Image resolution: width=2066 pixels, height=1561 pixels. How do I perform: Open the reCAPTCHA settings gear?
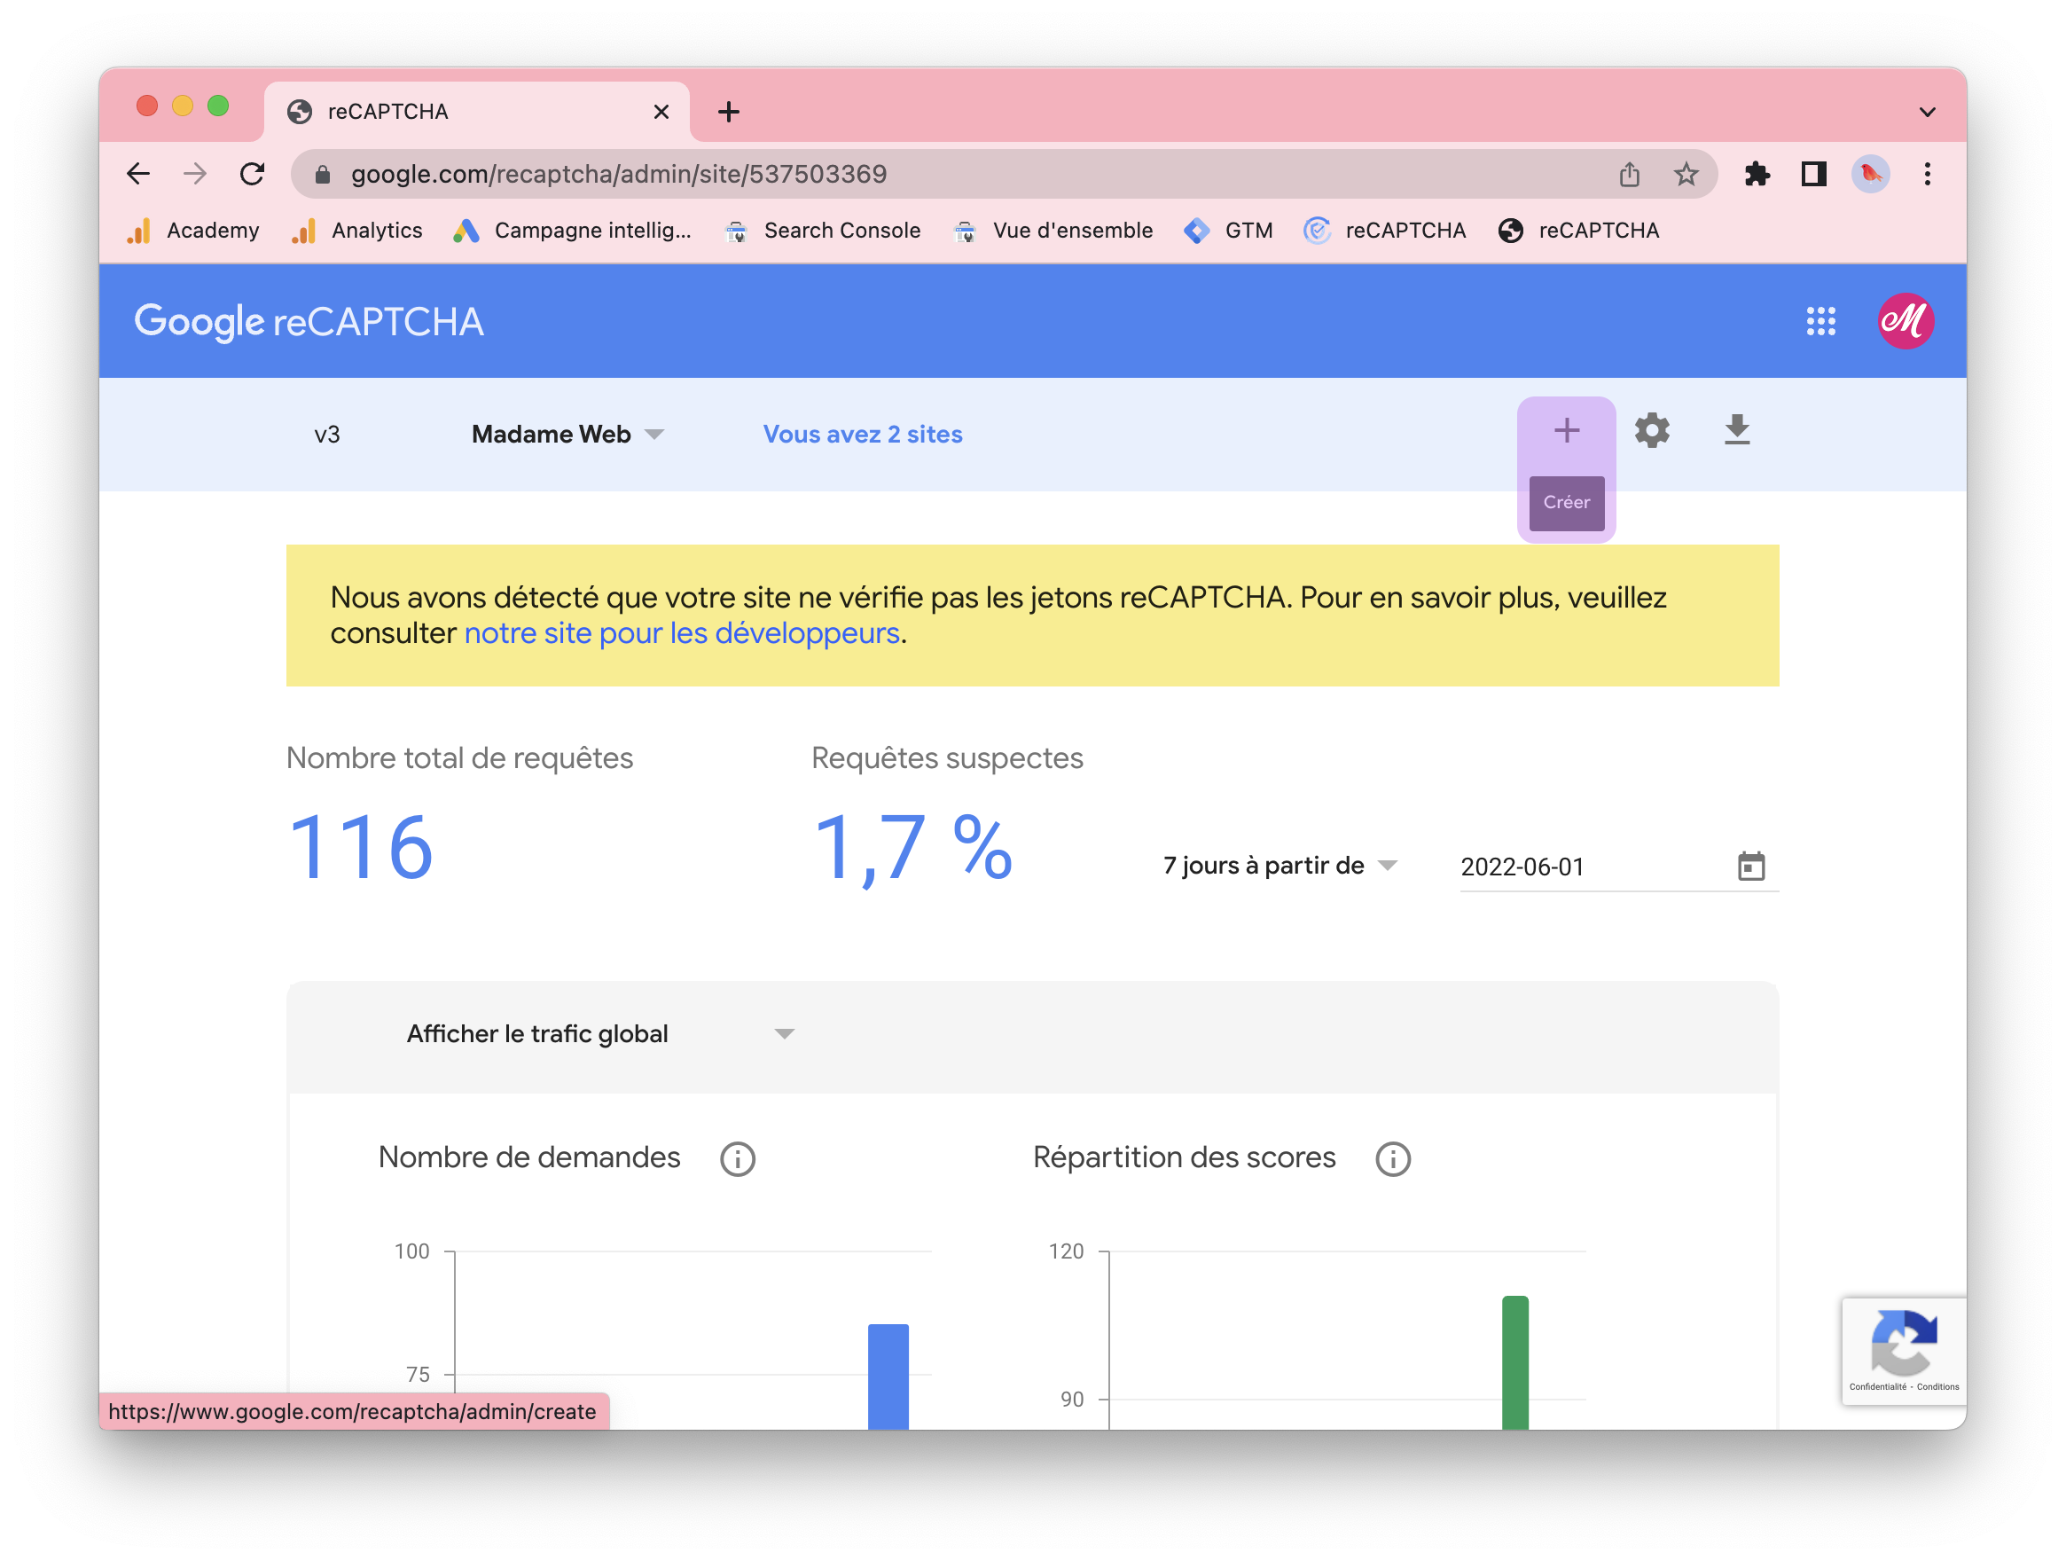point(1651,431)
